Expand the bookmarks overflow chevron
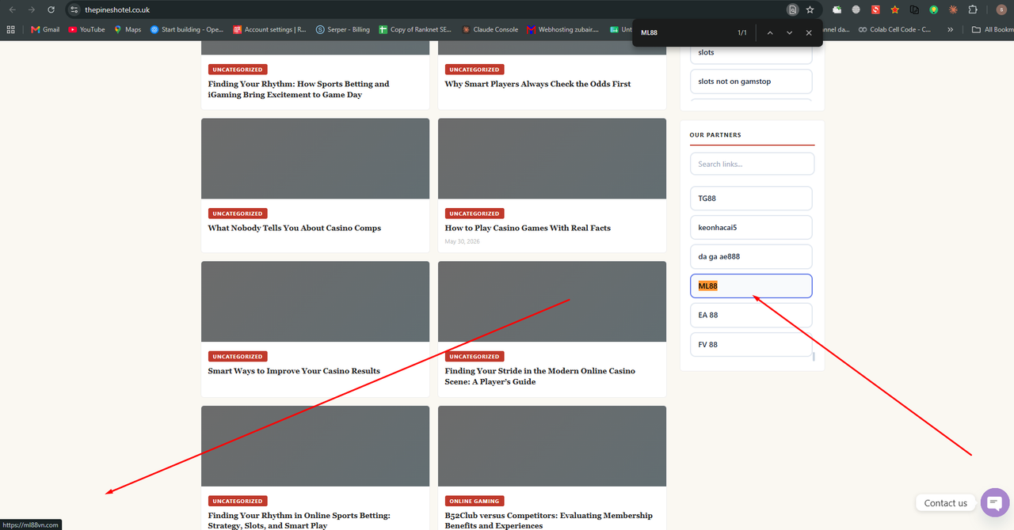 click(951, 29)
